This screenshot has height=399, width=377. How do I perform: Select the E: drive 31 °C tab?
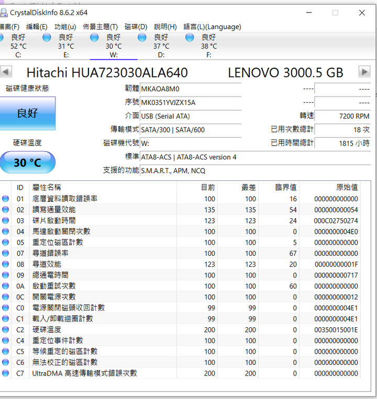click(66, 46)
